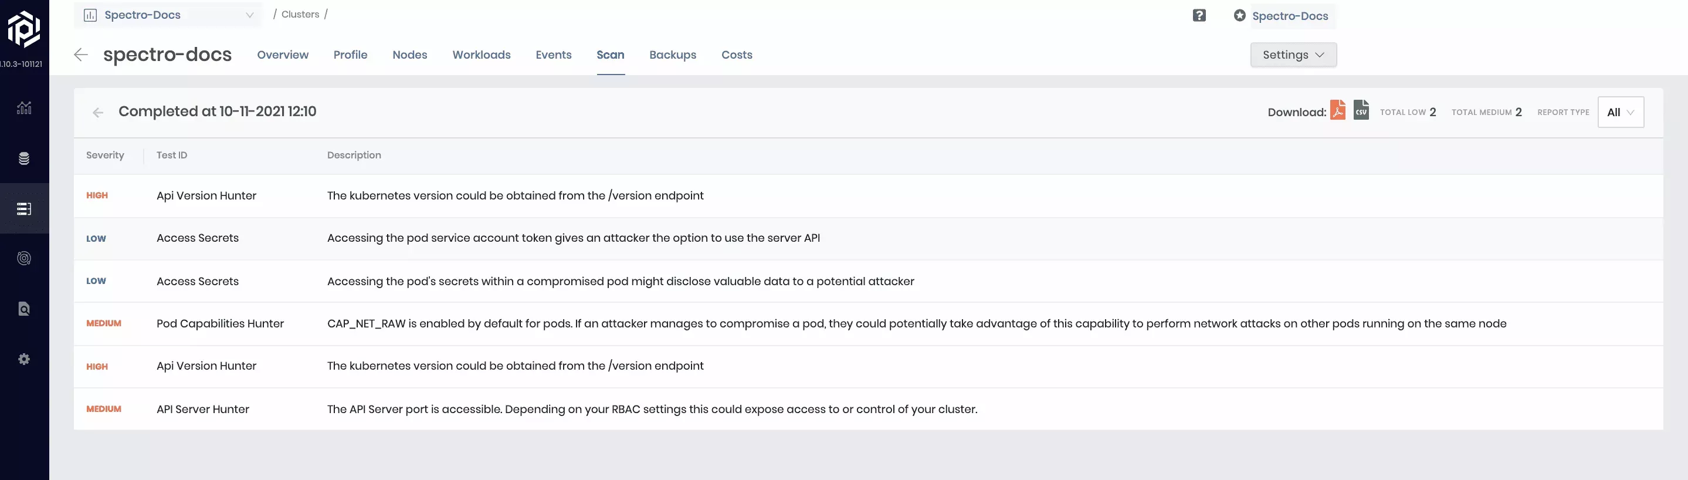Go back using arrow beside spectro-docs title
Screen dimensions: 1688x480
click(82, 55)
